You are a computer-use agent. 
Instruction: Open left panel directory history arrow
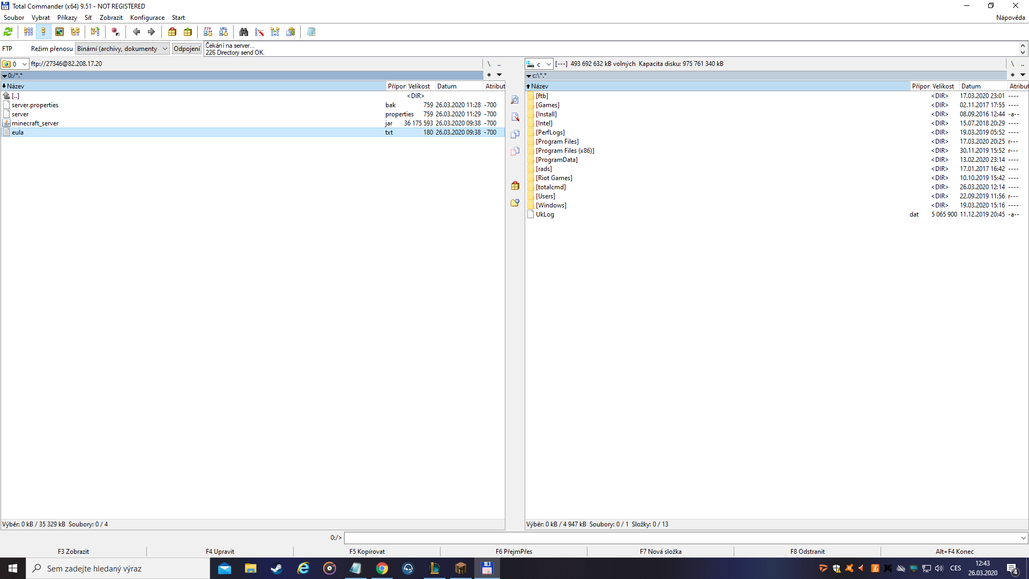pyautogui.click(x=499, y=75)
